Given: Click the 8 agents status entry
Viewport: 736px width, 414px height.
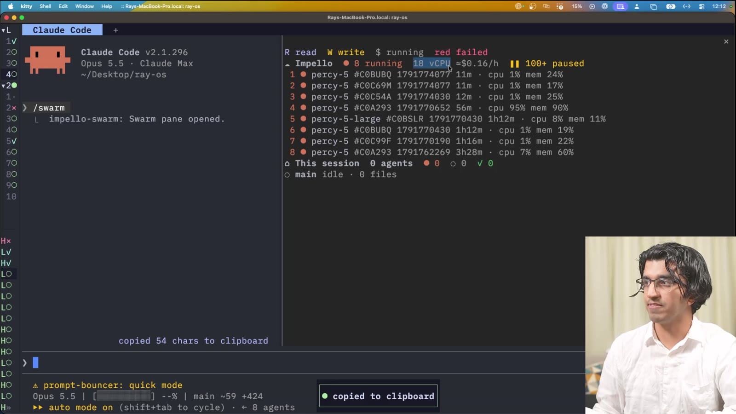Looking at the screenshot, I should 268,408.
